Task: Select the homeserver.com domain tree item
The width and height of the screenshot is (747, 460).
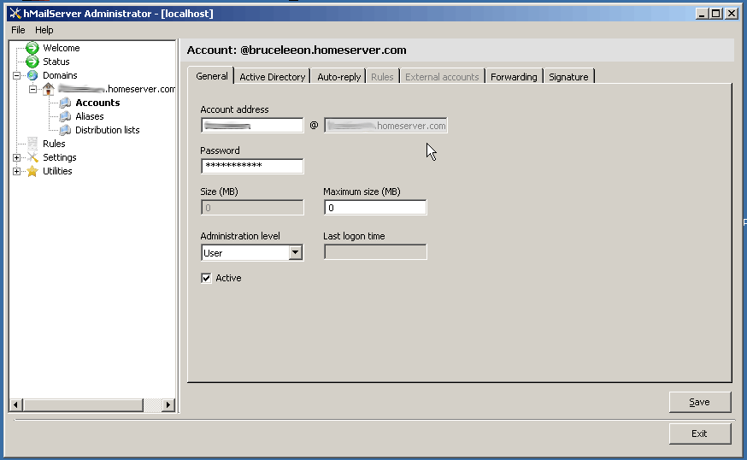Action: tap(116, 89)
